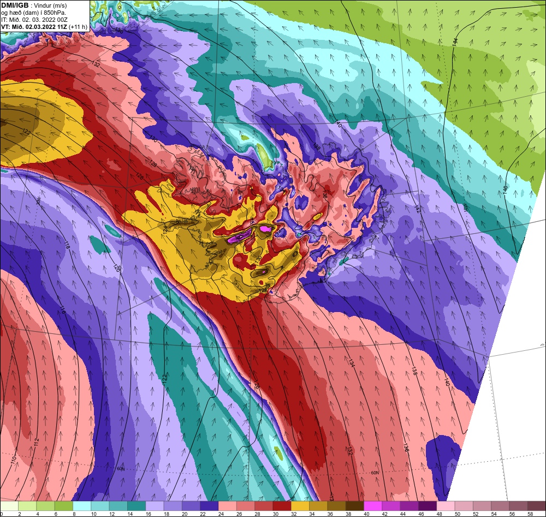Click the '(+11 h)' forecast offset text
This screenshot has width=546, height=517.
point(78,26)
